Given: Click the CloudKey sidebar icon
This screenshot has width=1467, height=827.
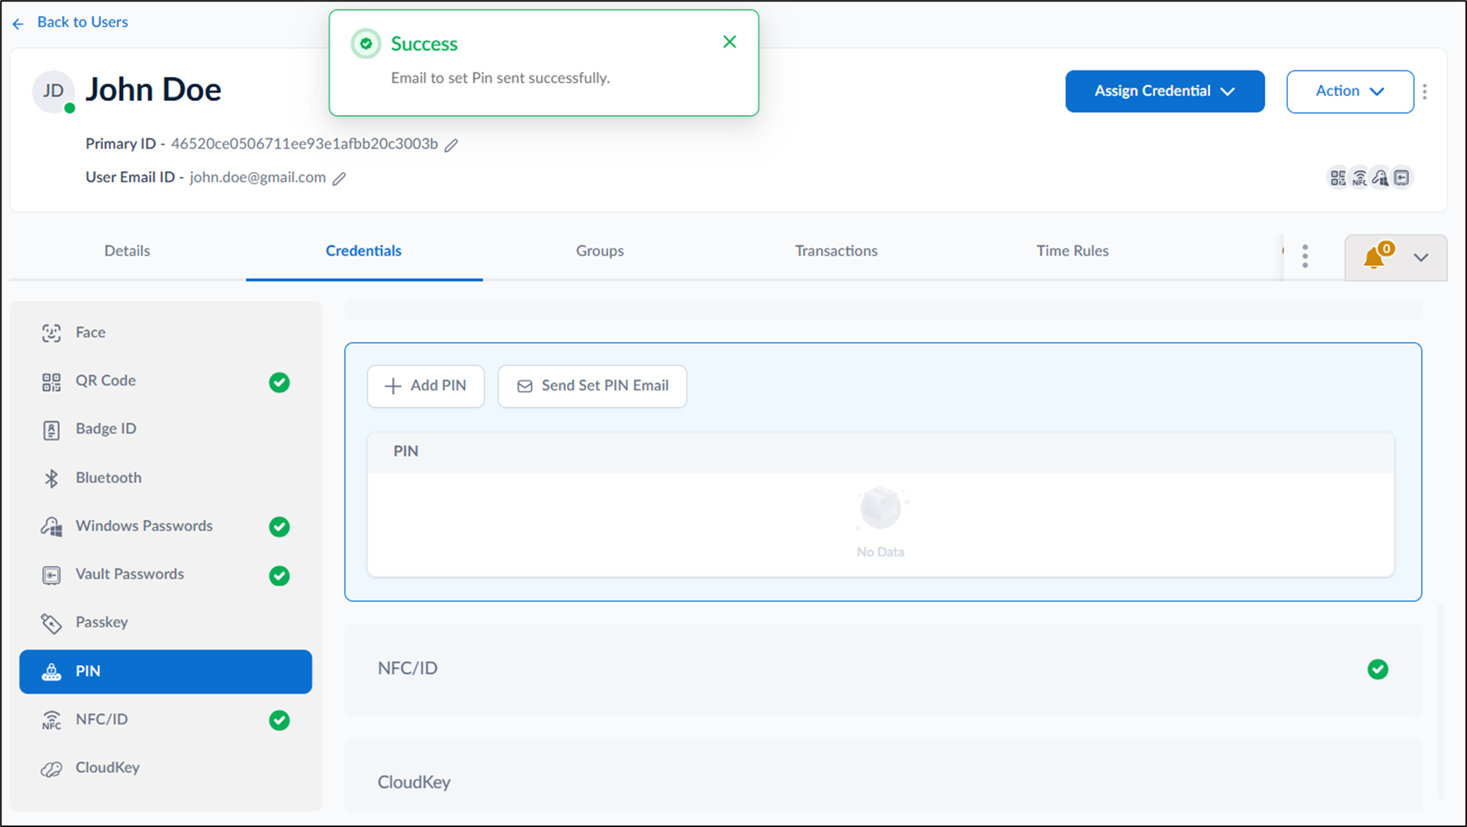Looking at the screenshot, I should (x=51, y=768).
